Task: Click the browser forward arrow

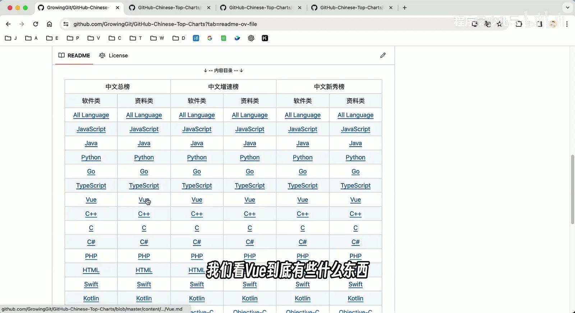Action: (x=22, y=24)
